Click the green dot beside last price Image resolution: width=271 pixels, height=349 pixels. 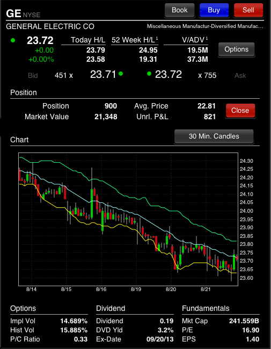point(13,40)
